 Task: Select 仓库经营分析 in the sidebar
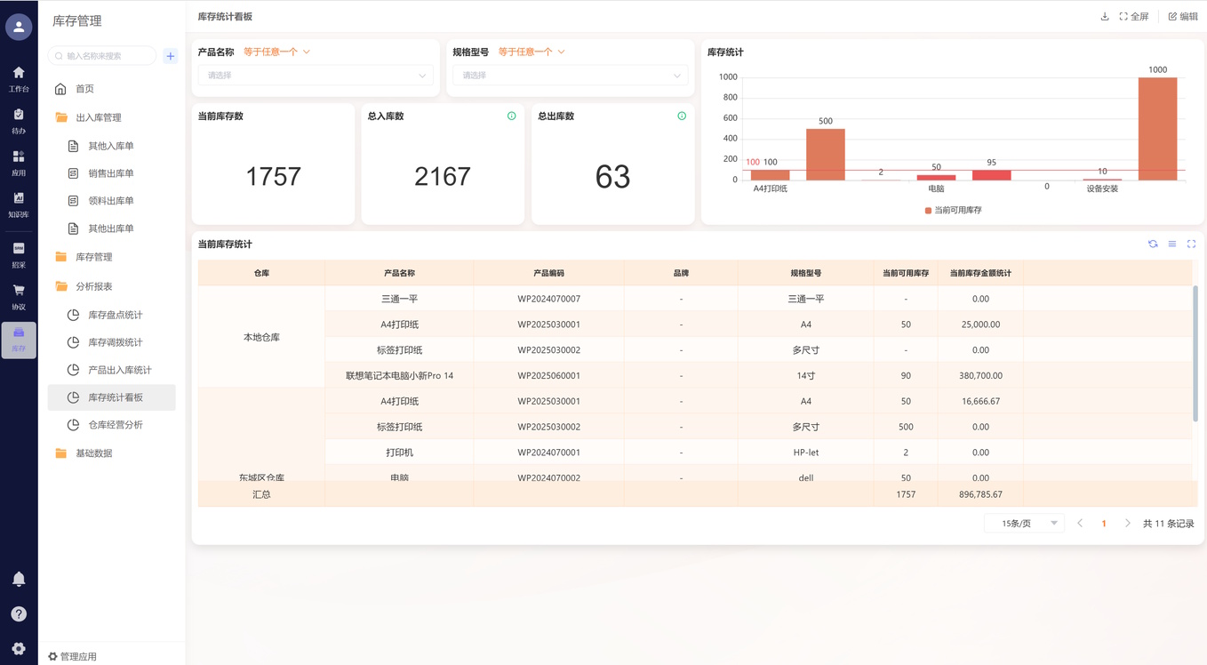pyautogui.click(x=115, y=425)
